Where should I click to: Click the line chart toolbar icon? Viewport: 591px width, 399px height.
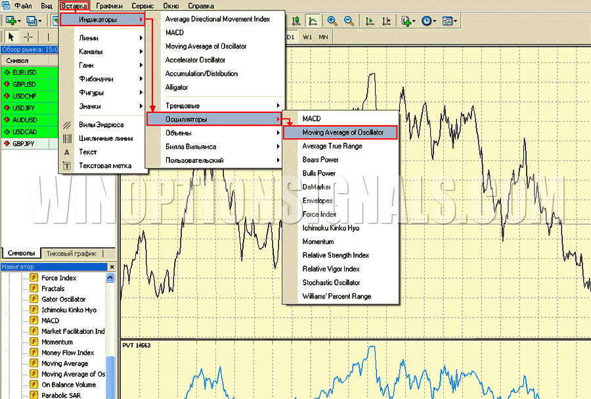313,21
